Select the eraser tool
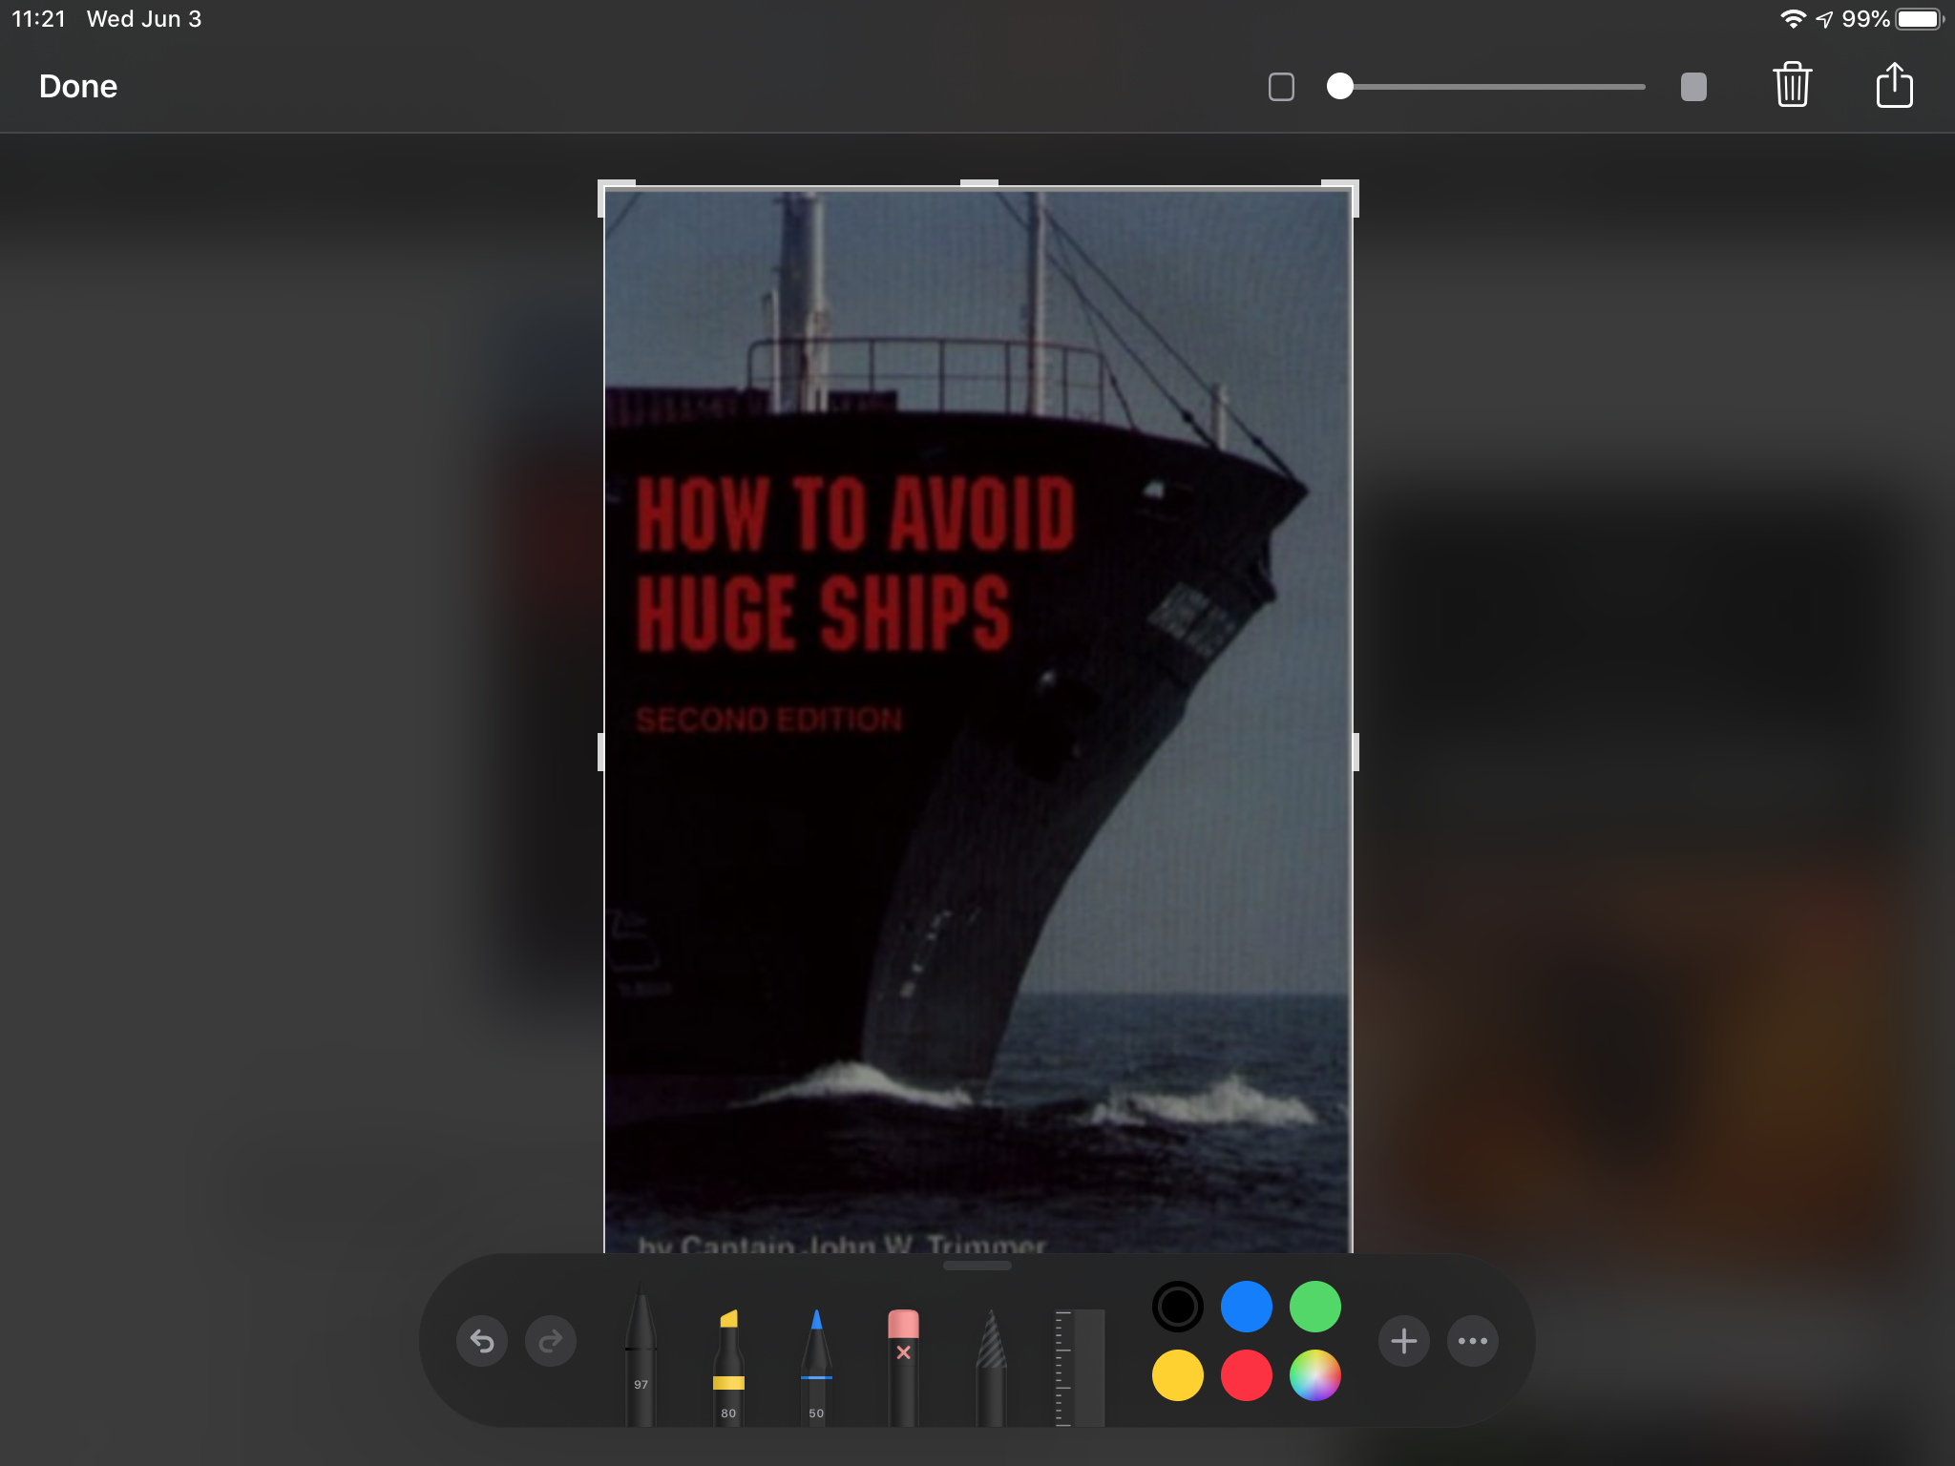 [x=903, y=1368]
